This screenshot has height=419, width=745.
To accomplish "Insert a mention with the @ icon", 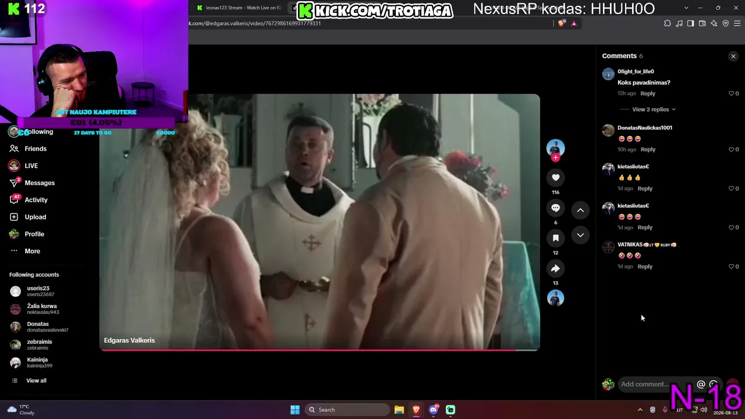I will (x=701, y=384).
